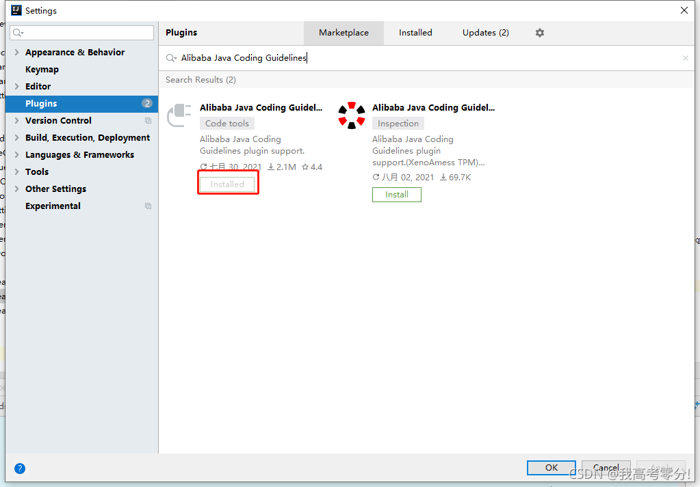700x487 pixels.
Task: Click the OK button
Action: click(x=551, y=467)
